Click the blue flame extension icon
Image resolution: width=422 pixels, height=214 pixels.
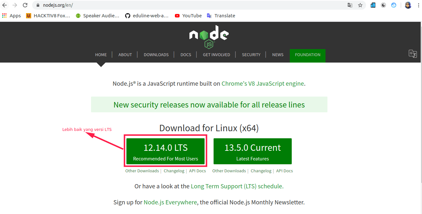[394, 5]
